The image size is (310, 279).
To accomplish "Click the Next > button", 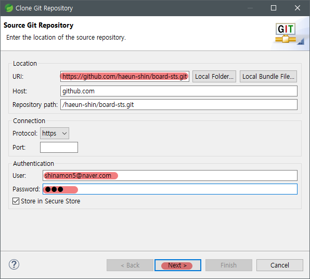I will tap(178, 265).
